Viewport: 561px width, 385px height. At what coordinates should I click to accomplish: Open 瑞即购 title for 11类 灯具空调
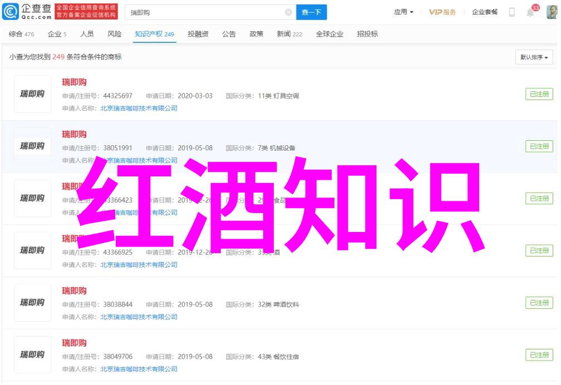(74, 82)
